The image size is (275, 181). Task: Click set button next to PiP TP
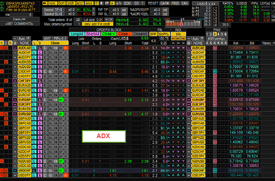pos(124,10)
